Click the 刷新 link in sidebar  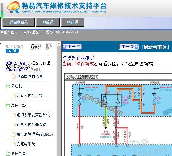pos(35,70)
